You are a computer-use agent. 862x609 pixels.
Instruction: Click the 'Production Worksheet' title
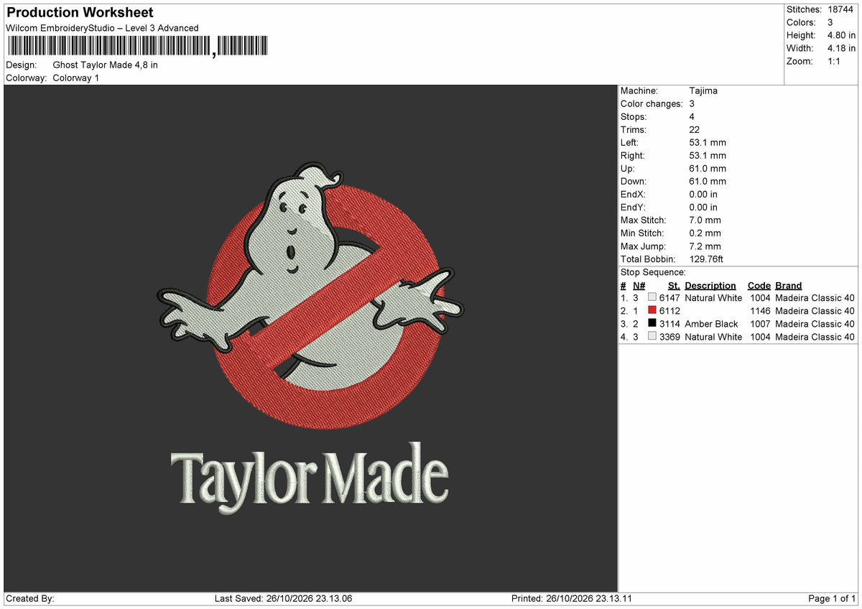tap(80, 13)
